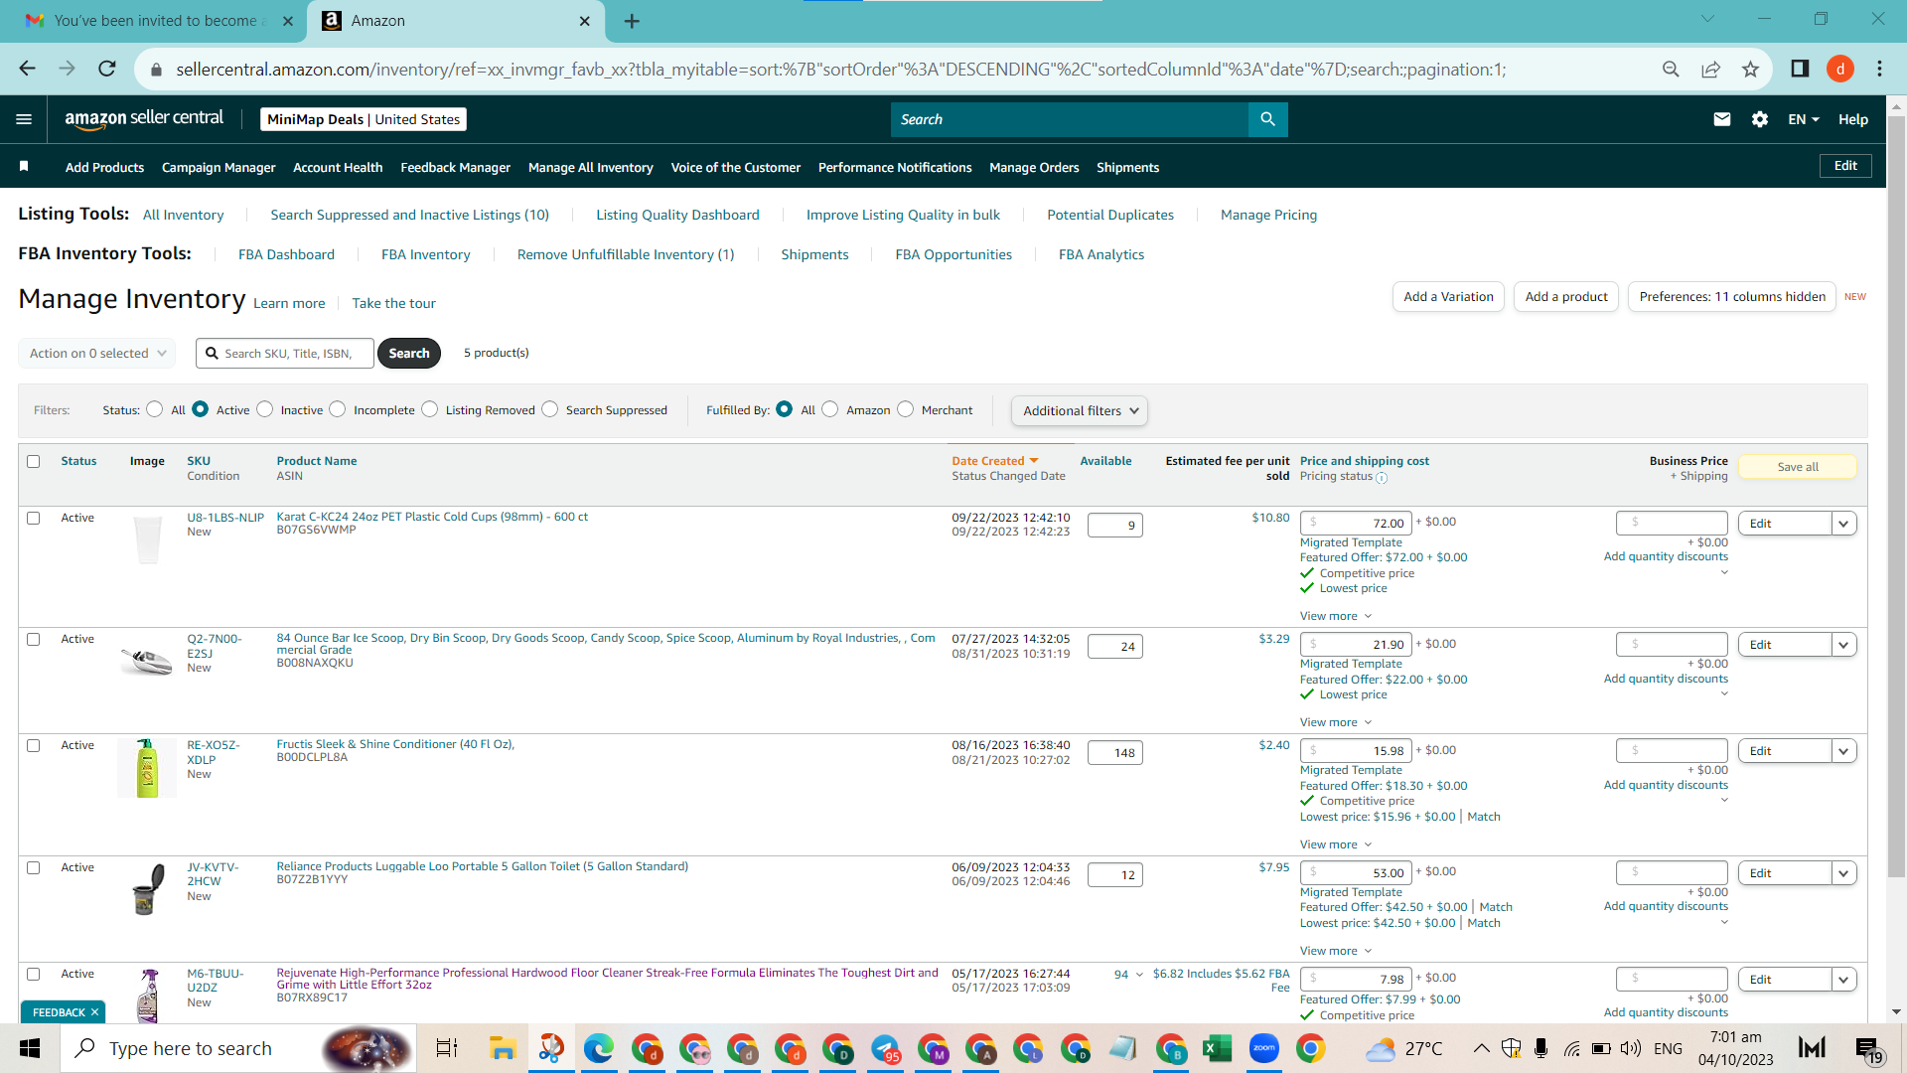Click the price field showing 72.00

click(1355, 523)
